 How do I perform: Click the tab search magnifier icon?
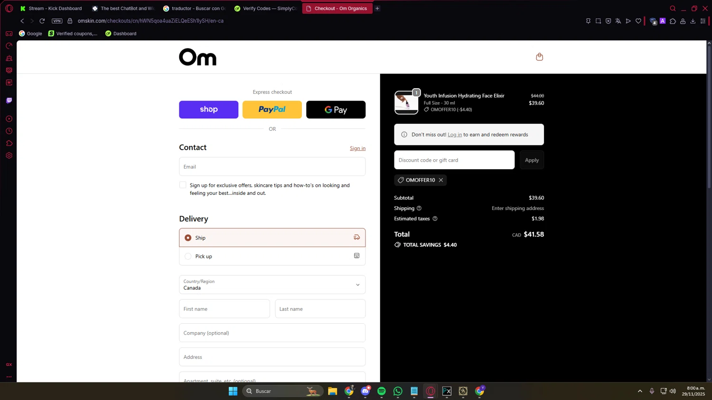pos(673,9)
